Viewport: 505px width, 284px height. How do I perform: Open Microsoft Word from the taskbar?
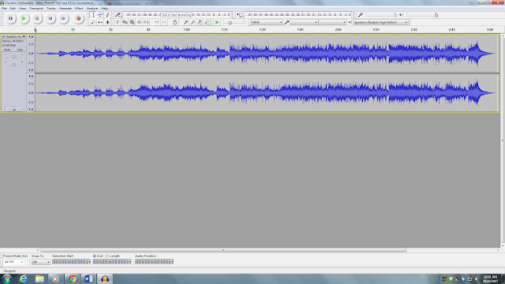(x=88, y=278)
